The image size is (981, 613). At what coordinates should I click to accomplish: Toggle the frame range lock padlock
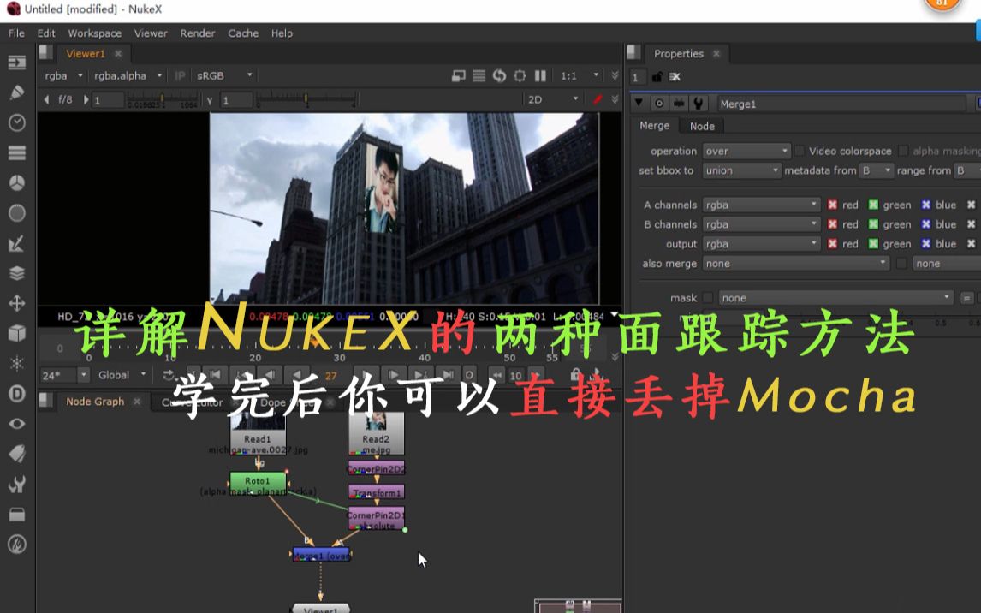click(x=576, y=374)
